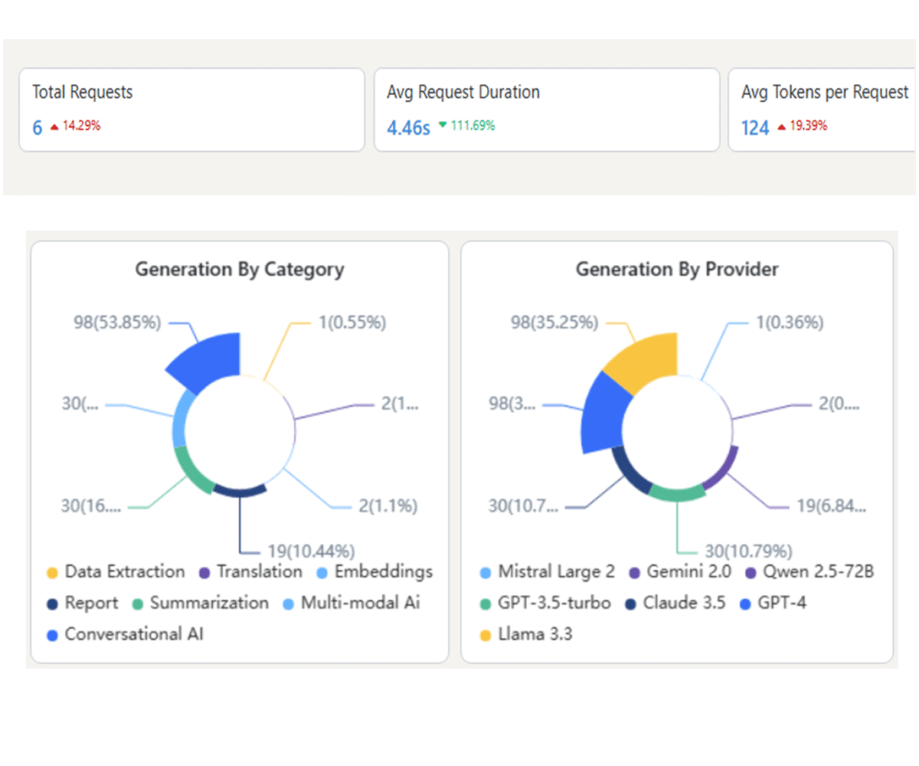
Task: Toggle Translation series in category legend
Action: 250,572
